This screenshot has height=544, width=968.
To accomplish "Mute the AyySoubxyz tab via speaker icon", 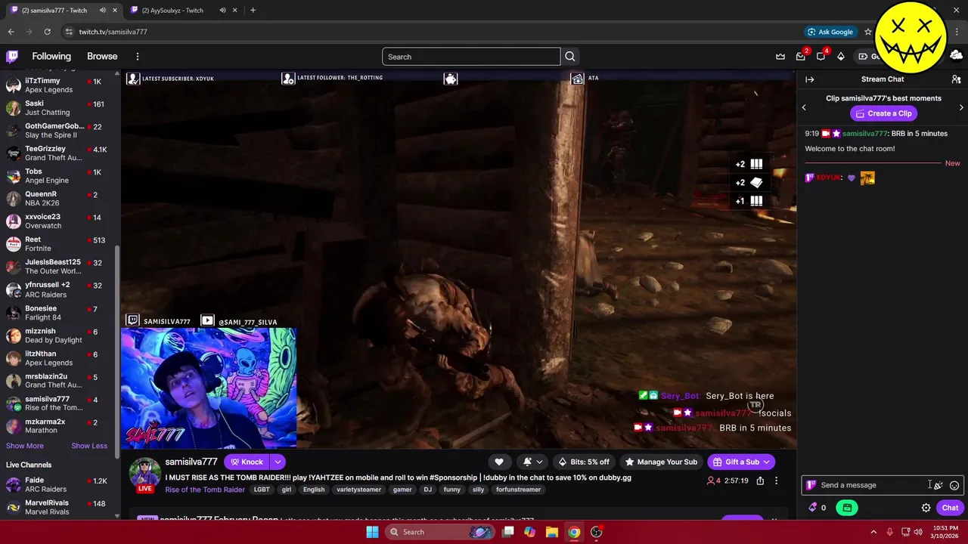I will 222,11.
